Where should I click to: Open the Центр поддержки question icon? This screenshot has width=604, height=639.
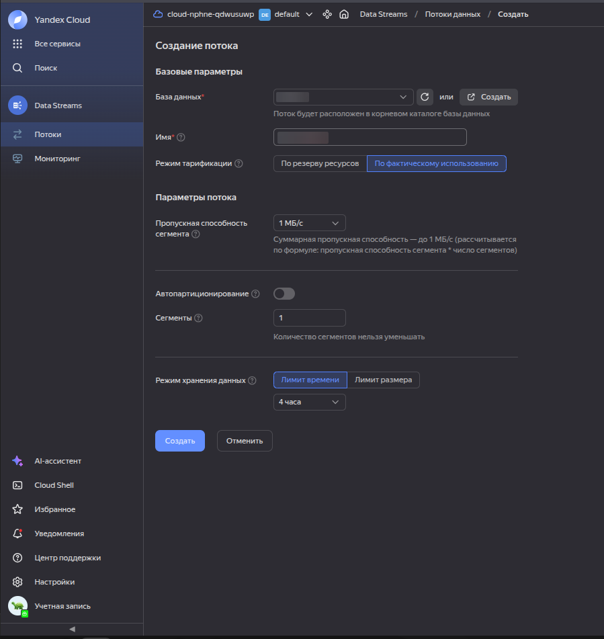(x=17, y=558)
